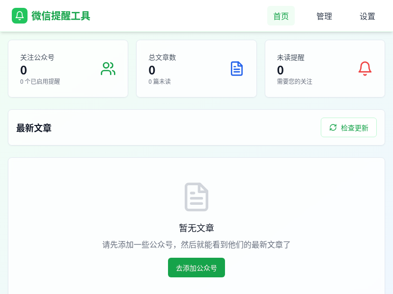This screenshot has width=393, height=294.
Task: Click the red bell icon on 未读提醒 card
Action: point(365,69)
